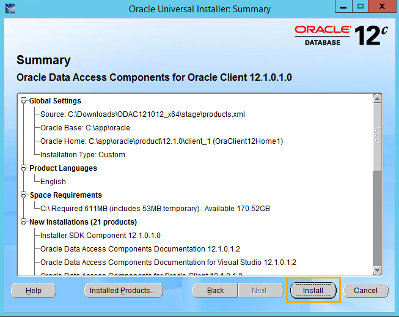The height and width of the screenshot is (317, 399).
Task: Open the Help button
Action: click(34, 290)
